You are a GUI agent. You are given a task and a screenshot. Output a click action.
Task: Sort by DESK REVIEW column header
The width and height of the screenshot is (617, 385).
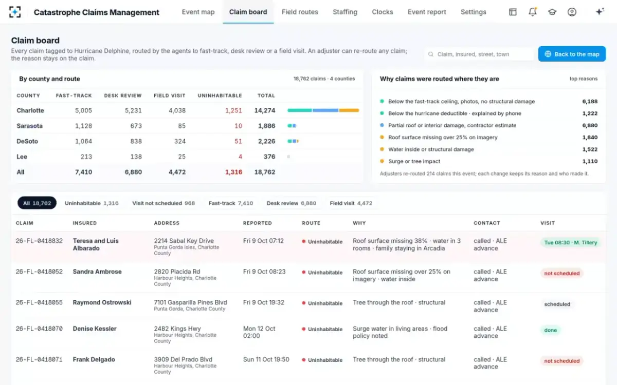tap(123, 95)
